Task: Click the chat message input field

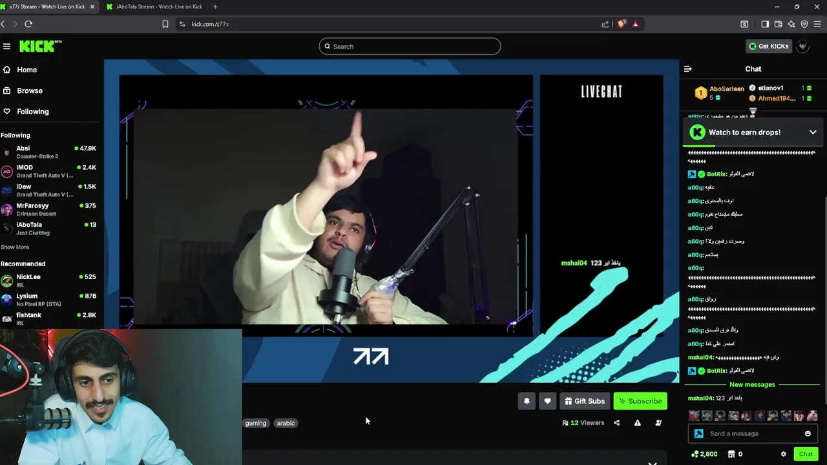Action: 753,433
